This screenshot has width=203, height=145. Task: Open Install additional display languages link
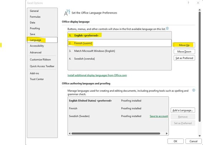97,75
